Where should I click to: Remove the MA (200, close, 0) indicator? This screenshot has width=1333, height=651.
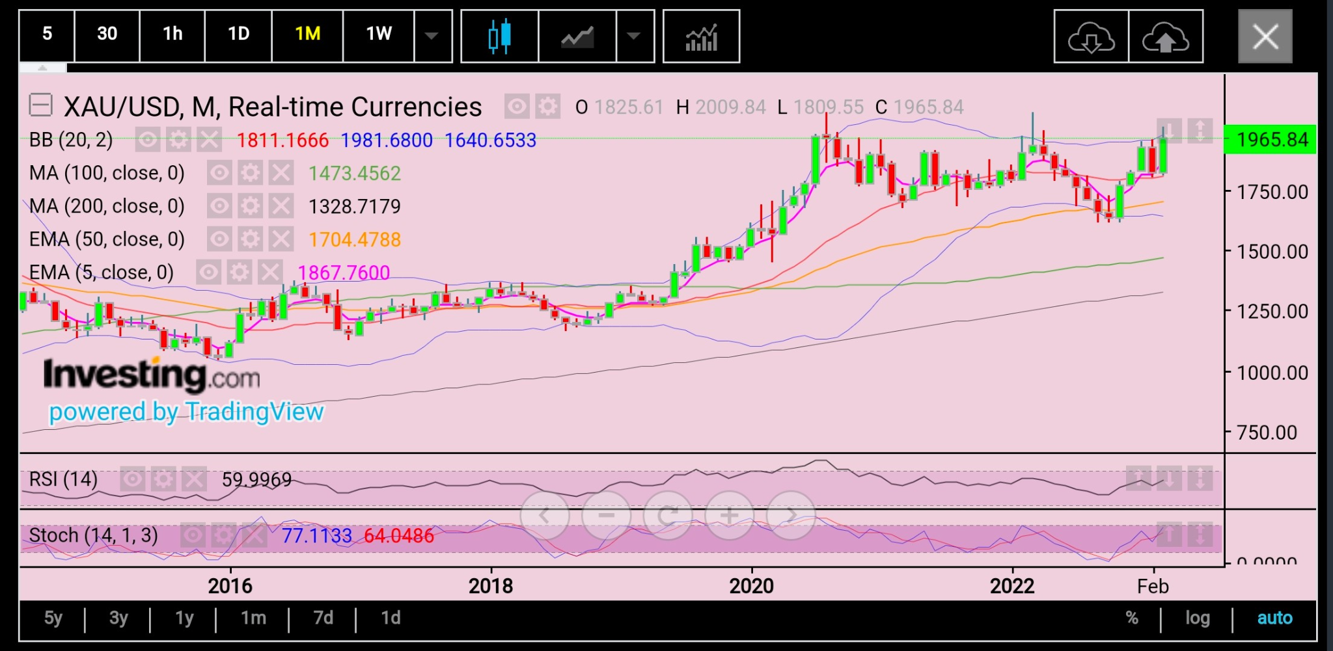tap(281, 206)
